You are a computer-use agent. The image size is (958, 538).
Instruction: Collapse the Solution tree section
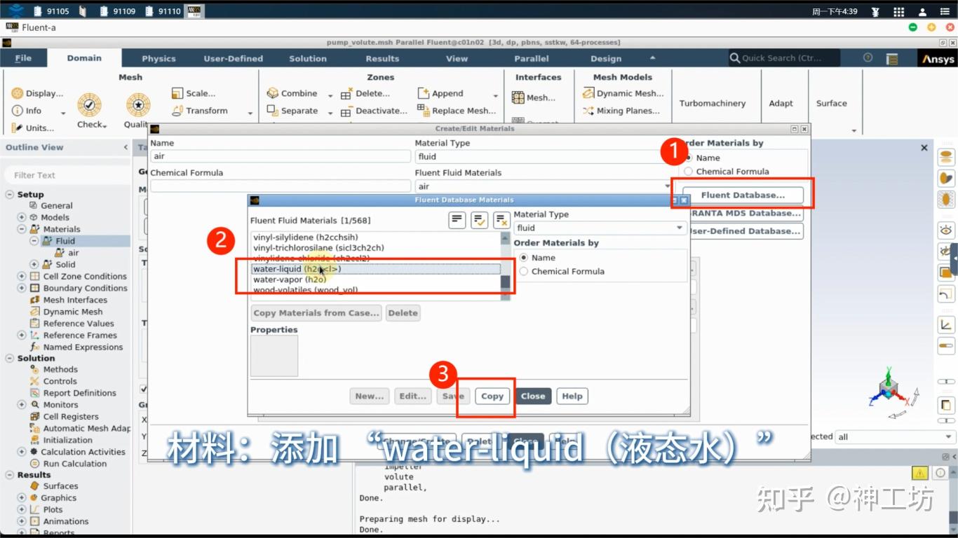[10, 359]
